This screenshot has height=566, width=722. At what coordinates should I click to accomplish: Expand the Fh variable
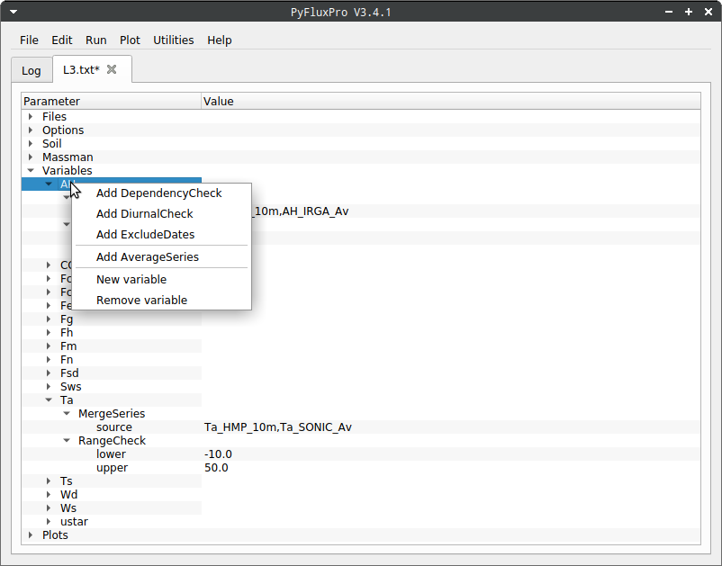tap(49, 332)
